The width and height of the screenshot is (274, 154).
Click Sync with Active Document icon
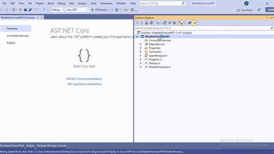click(x=165, y=23)
